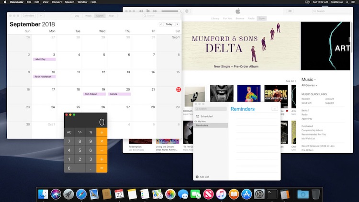Open iTunes music note icon in dock
This screenshot has width=359, height=202.
tap(221, 194)
